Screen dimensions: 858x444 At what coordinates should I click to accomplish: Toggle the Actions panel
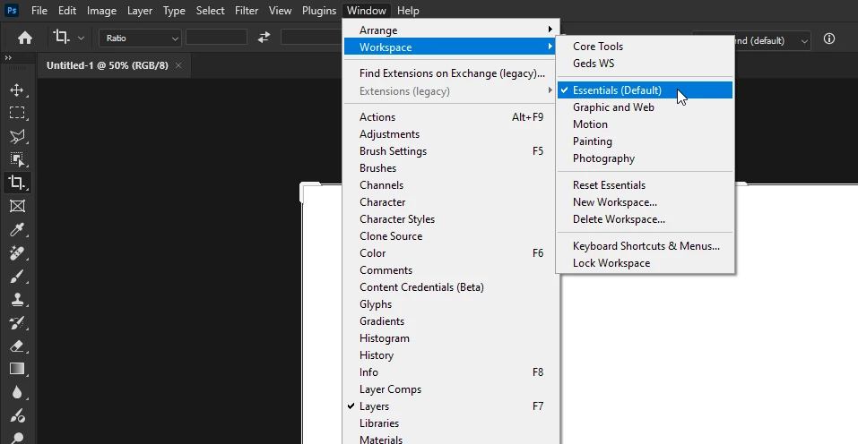pyautogui.click(x=452, y=117)
